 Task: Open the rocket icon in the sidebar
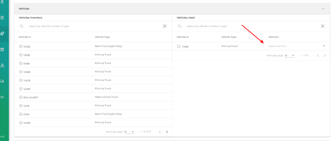2,34
